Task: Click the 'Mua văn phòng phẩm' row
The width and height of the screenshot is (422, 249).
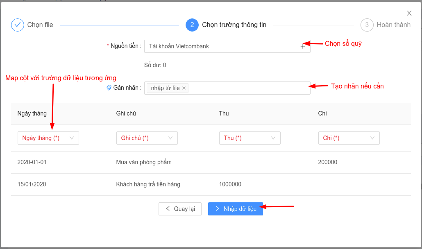Action: (144, 162)
